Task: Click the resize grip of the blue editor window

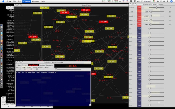Action: tap(90, 105)
